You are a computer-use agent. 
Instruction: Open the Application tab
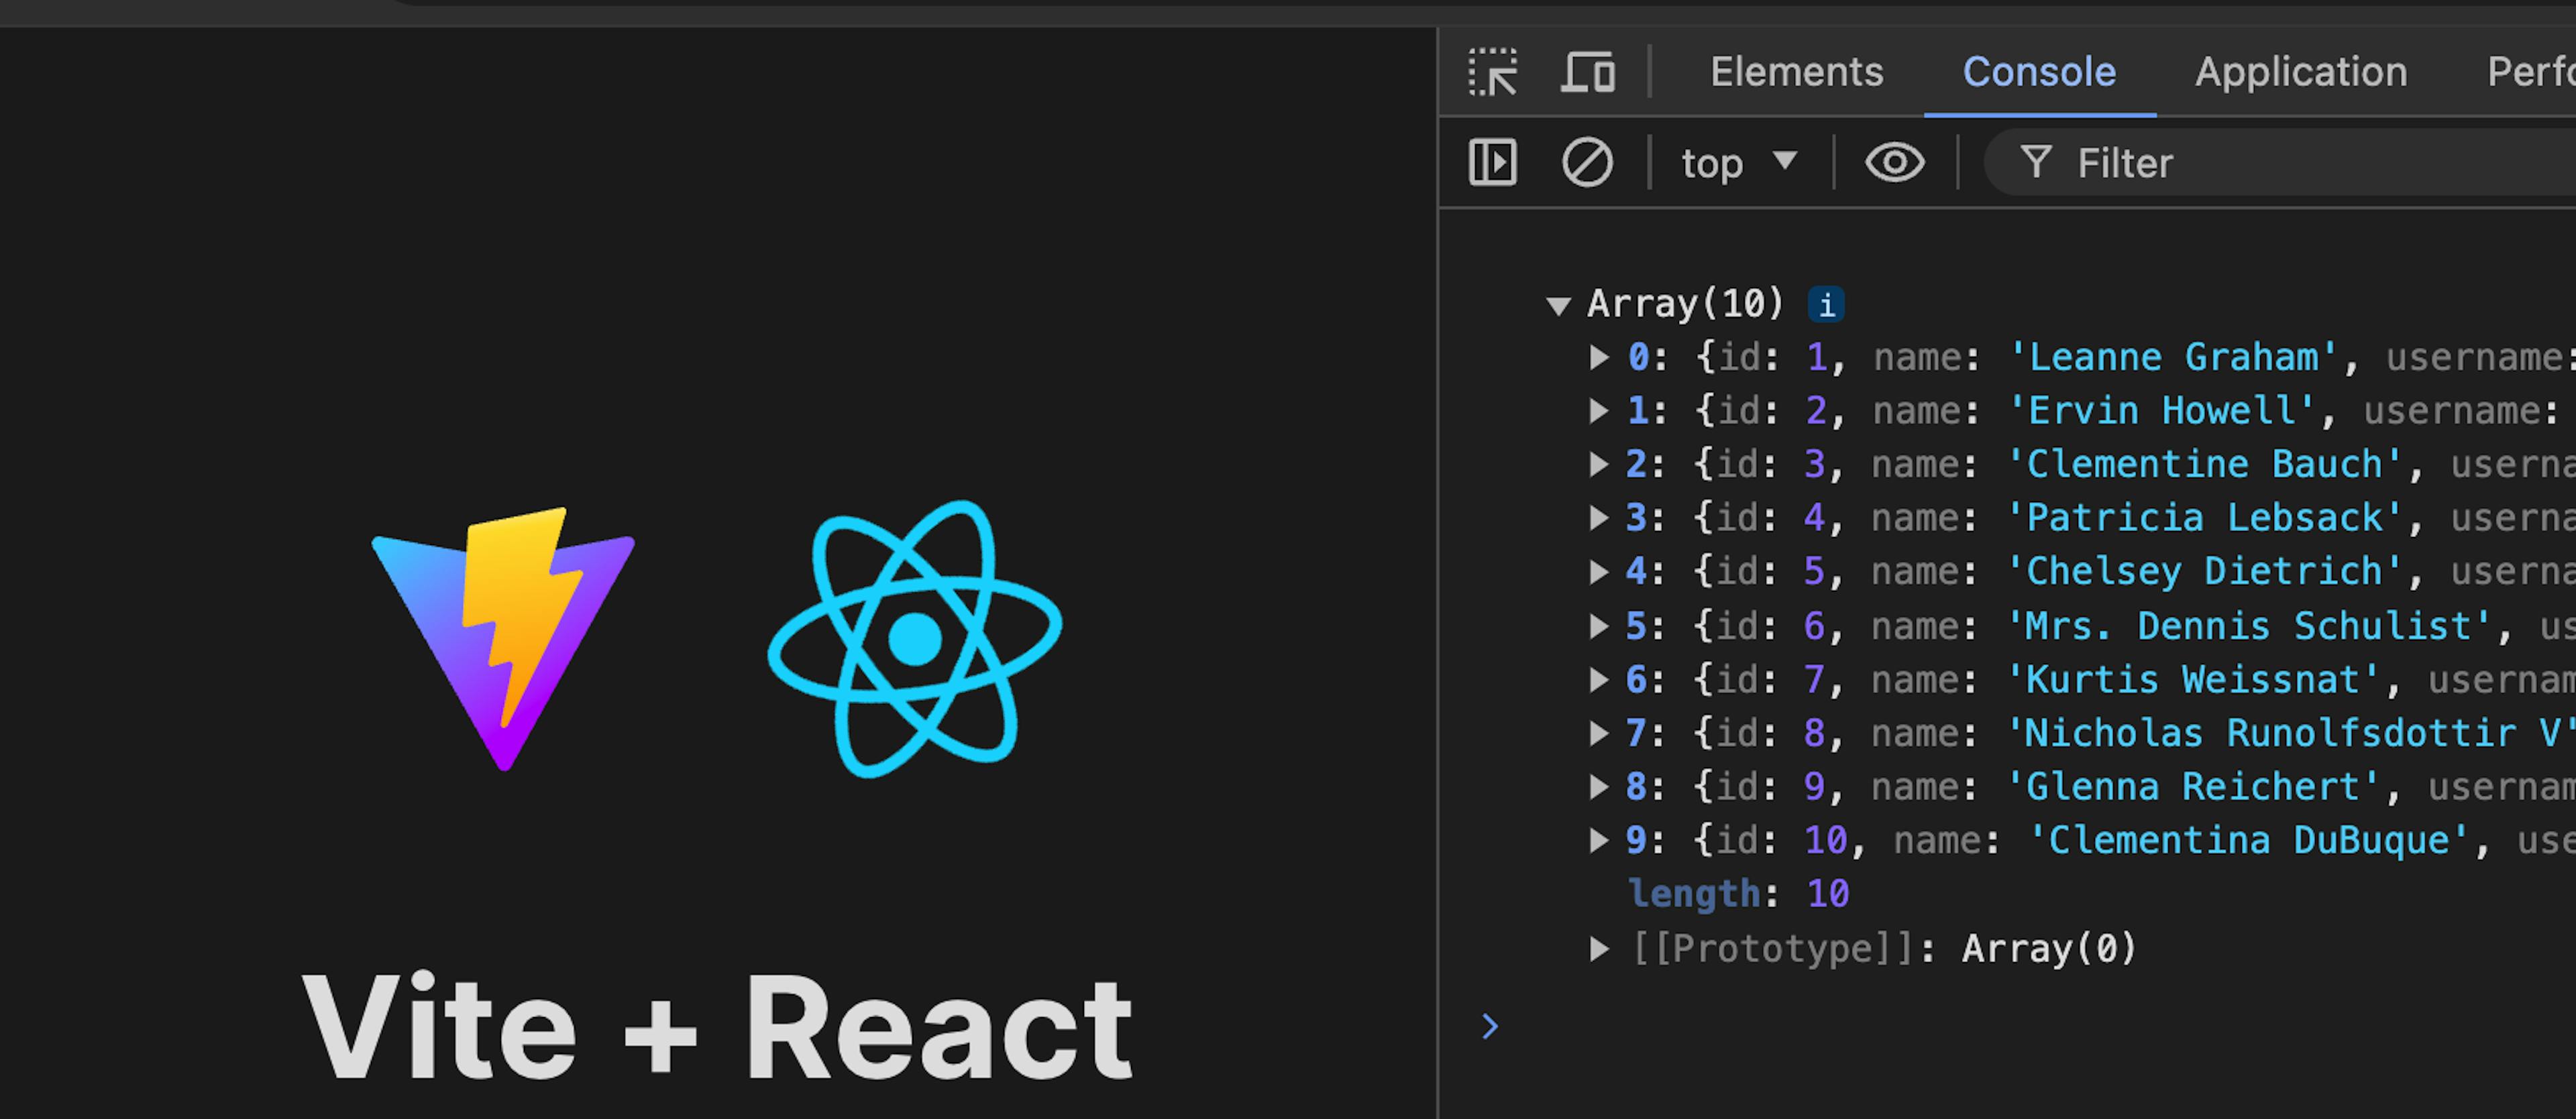coord(2300,72)
